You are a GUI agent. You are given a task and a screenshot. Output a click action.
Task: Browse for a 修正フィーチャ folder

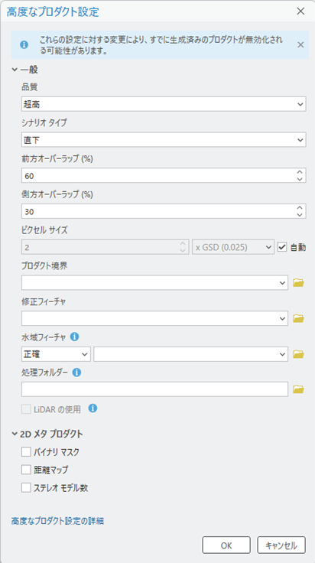click(x=298, y=318)
